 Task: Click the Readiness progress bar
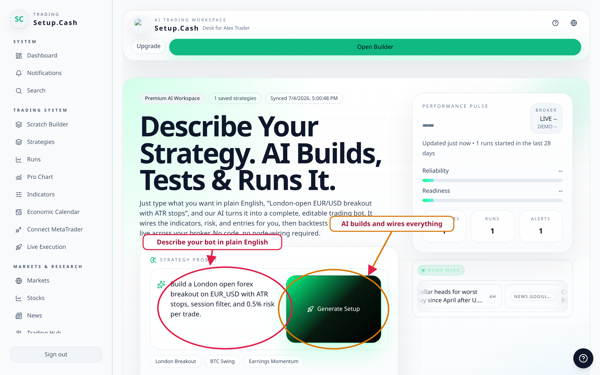click(x=492, y=201)
